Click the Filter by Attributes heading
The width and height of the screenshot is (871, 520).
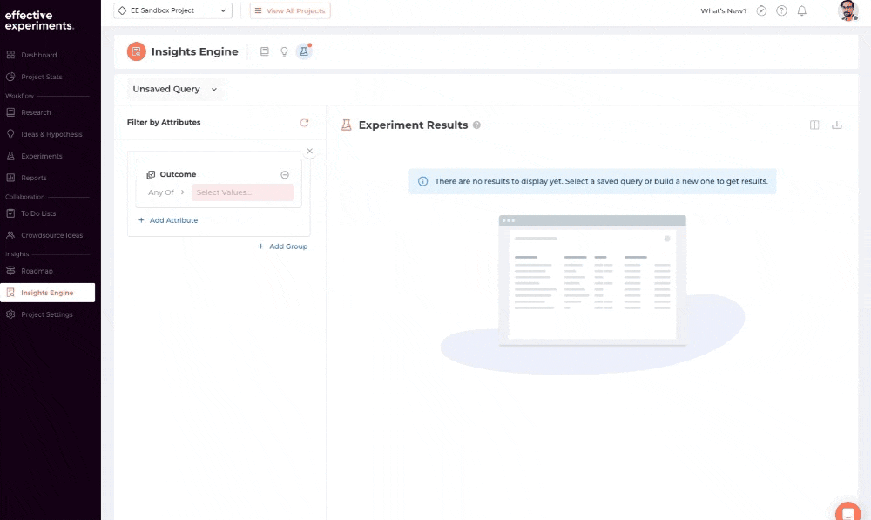click(164, 122)
